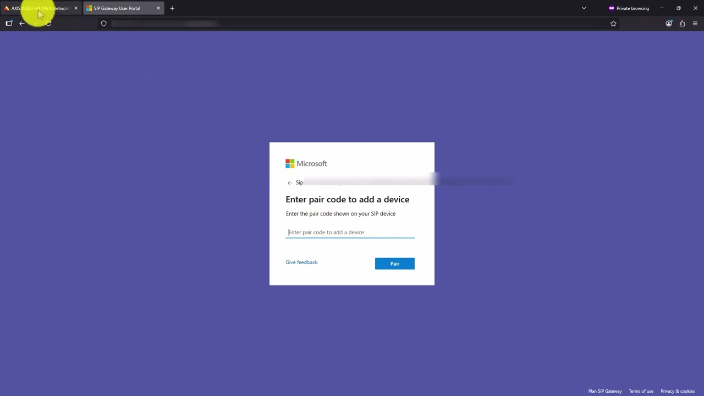Image resolution: width=704 pixels, height=396 pixels.
Task: Open the Privacy & cookies link
Action: [678, 391]
